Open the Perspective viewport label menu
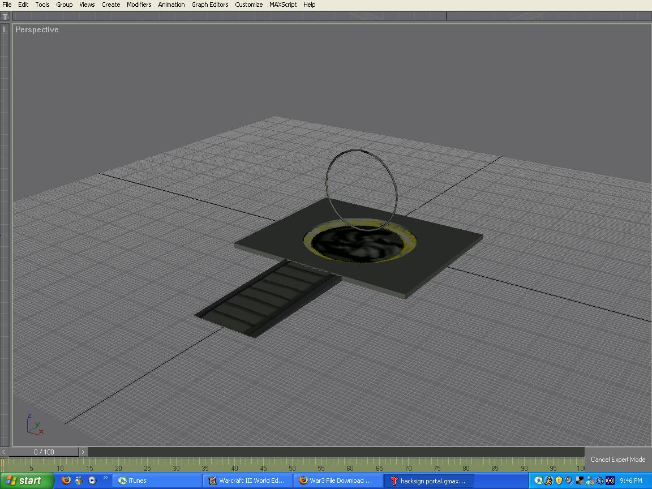Image resolution: width=652 pixels, height=489 pixels. pyautogui.click(x=37, y=30)
